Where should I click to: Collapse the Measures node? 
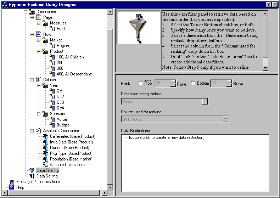coord(39,23)
